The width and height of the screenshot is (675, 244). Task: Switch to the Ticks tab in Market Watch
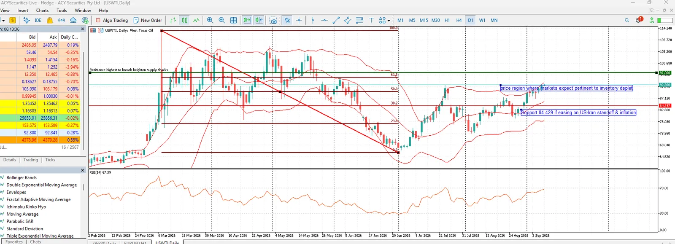click(x=50, y=160)
